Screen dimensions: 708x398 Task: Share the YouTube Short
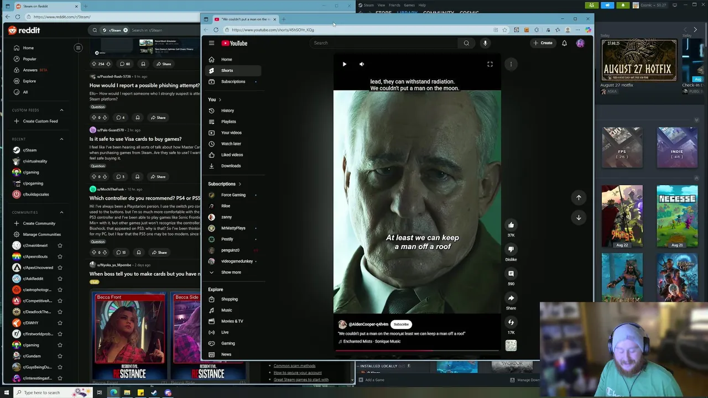coord(511,298)
